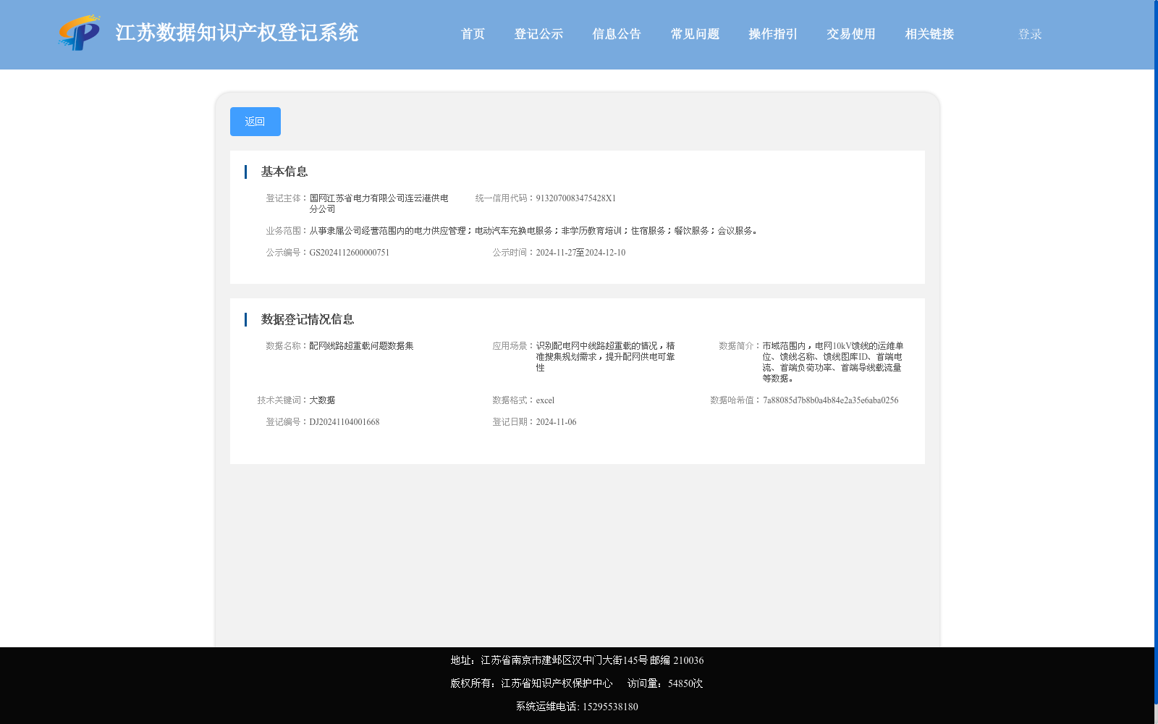This screenshot has height=724, width=1158.
Task: Click the system logo icon
Action: [x=79, y=33]
